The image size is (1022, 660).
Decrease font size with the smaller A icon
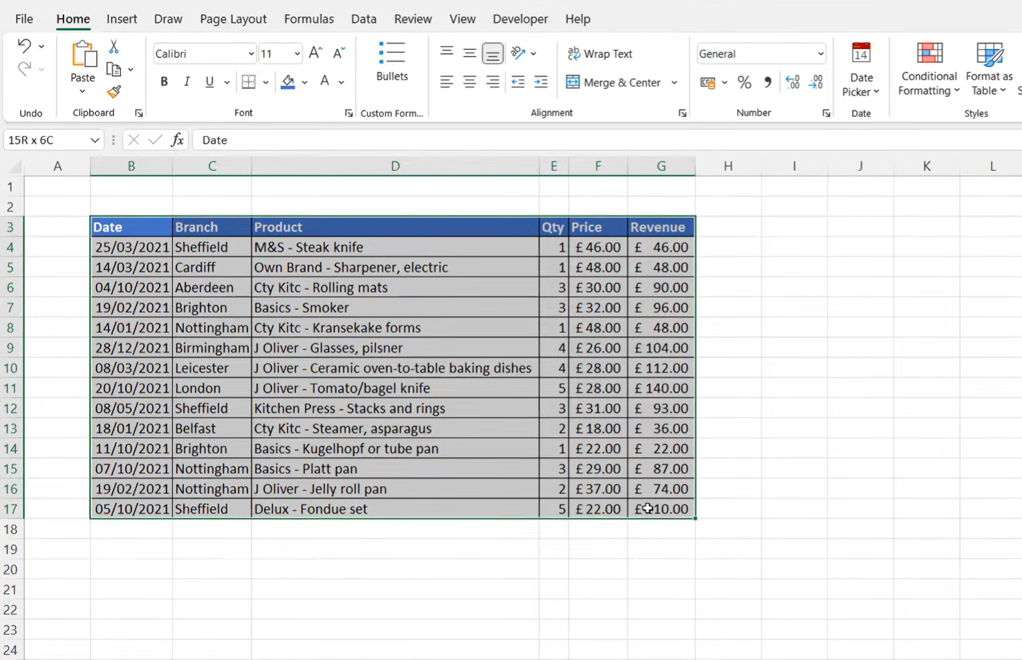[339, 53]
